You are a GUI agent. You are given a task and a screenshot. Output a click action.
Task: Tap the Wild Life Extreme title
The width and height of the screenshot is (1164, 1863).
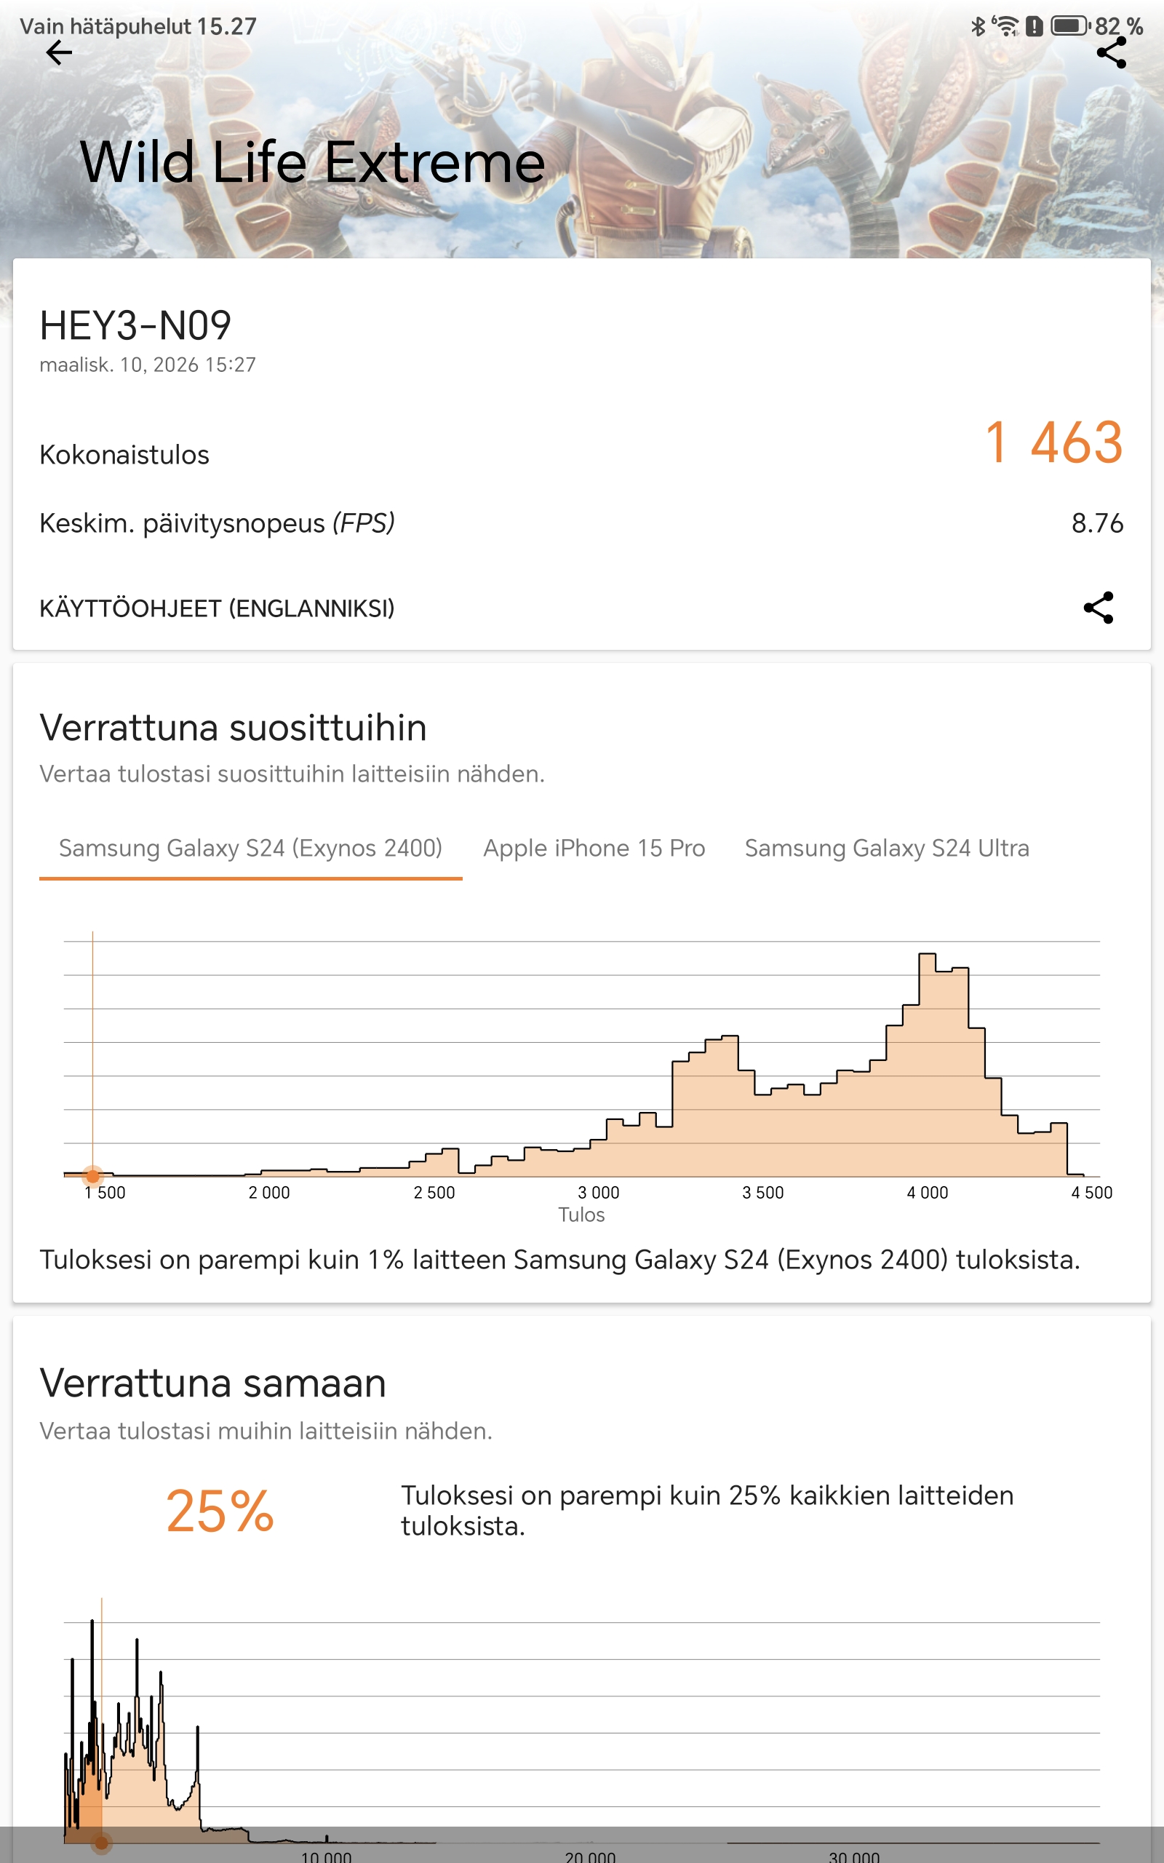(x=312, y=162)
